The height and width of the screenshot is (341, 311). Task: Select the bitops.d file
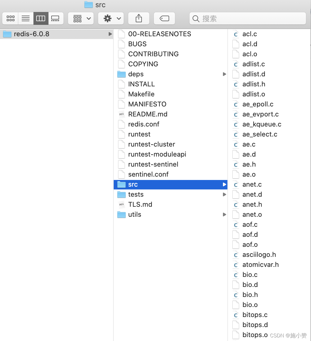click(269, 325)
